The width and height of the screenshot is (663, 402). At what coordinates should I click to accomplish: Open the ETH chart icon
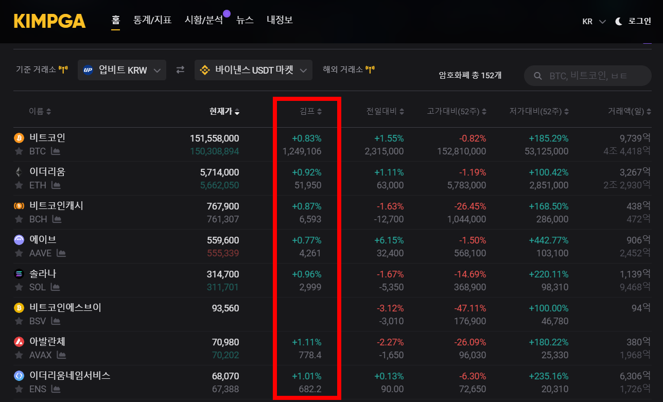click(x=56, y=185)
